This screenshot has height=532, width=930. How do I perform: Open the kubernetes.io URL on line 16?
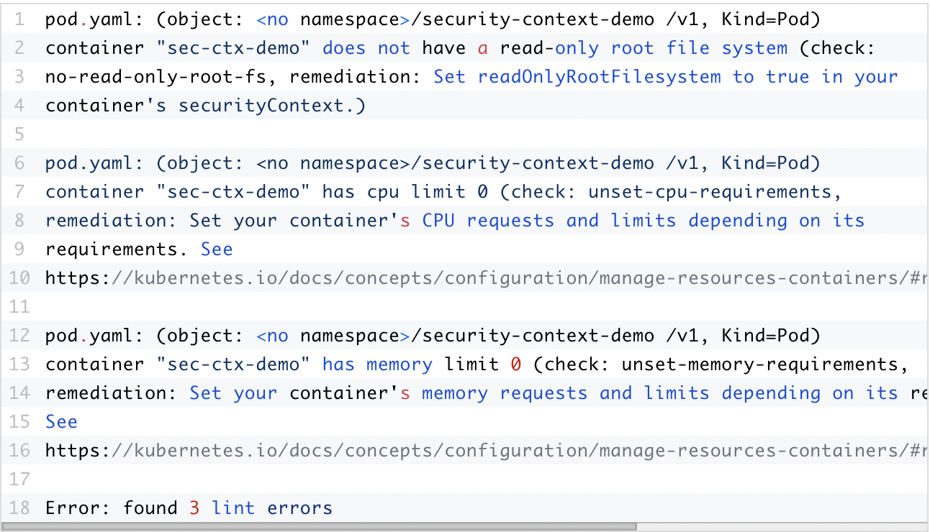click(x=482, y=451)
